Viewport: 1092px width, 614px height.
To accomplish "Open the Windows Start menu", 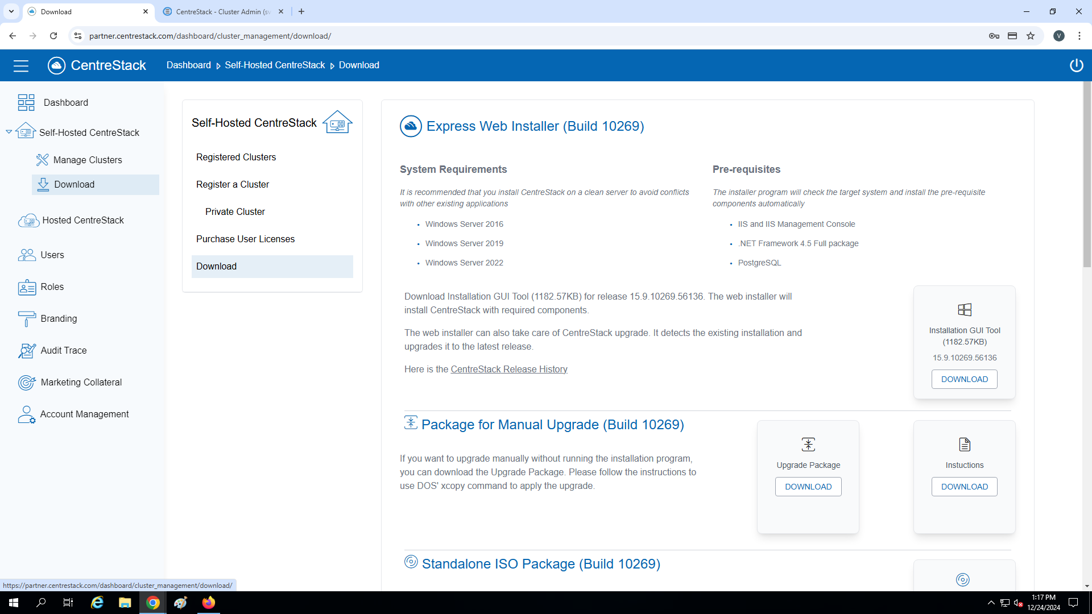I will [x=14, y=603].
